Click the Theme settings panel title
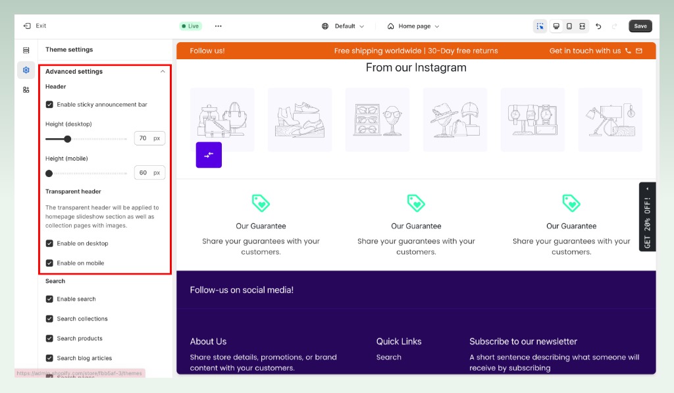 pos(69,49)
